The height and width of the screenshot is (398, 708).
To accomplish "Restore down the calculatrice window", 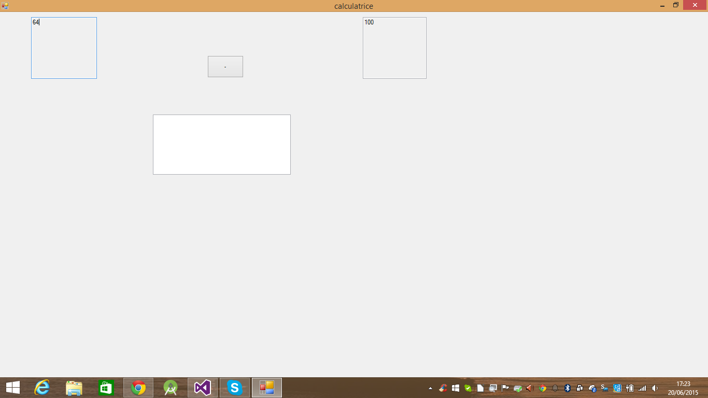I will click(x=676, y=6).
